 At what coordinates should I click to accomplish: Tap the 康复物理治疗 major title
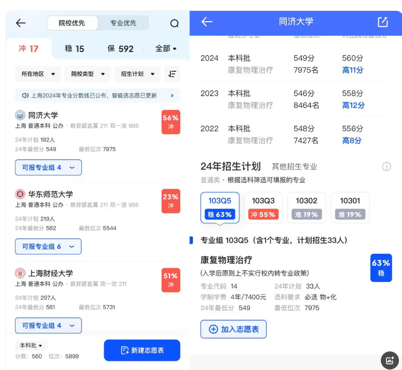click(227, 260)
